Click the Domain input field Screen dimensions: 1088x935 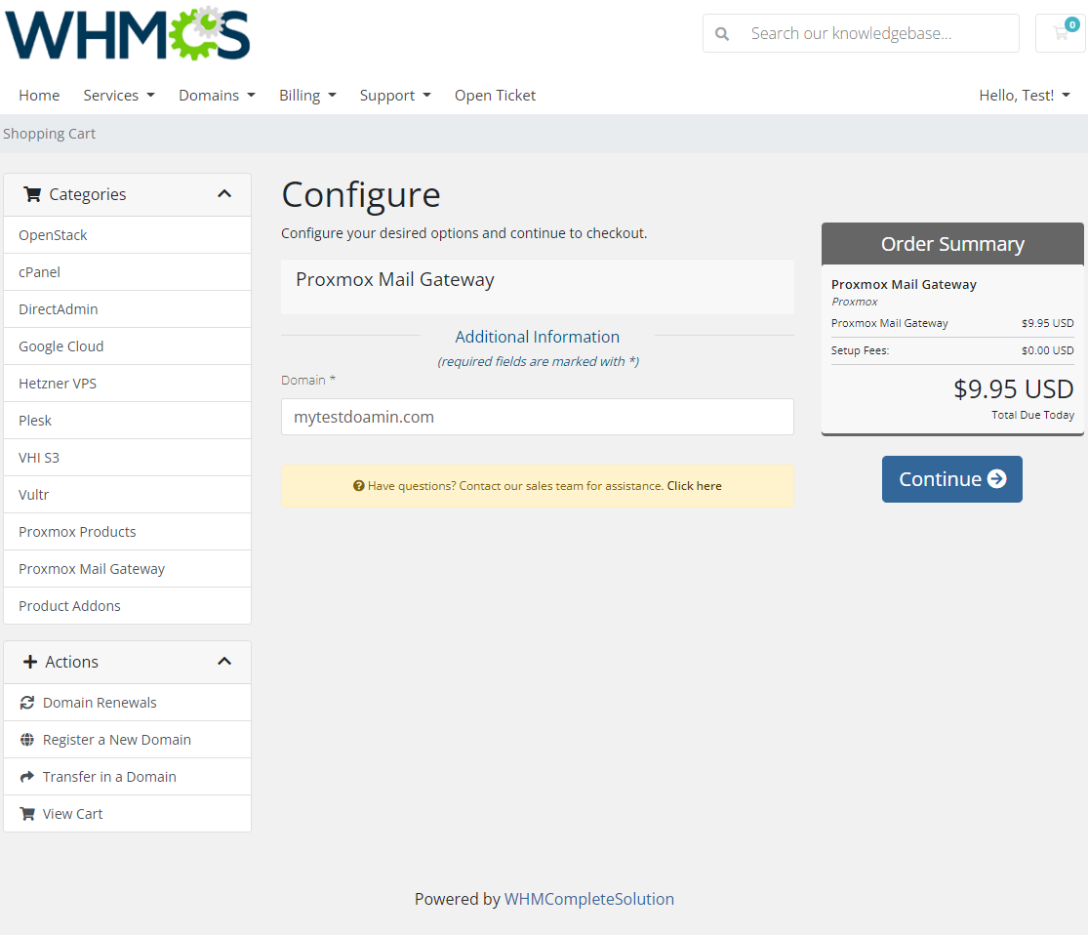(x=537, y=417)
